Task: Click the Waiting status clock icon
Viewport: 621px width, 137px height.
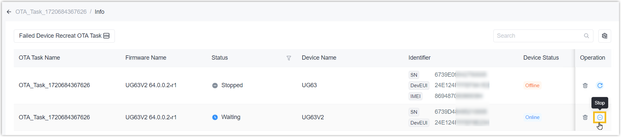Action: click(x=215, y=117)
